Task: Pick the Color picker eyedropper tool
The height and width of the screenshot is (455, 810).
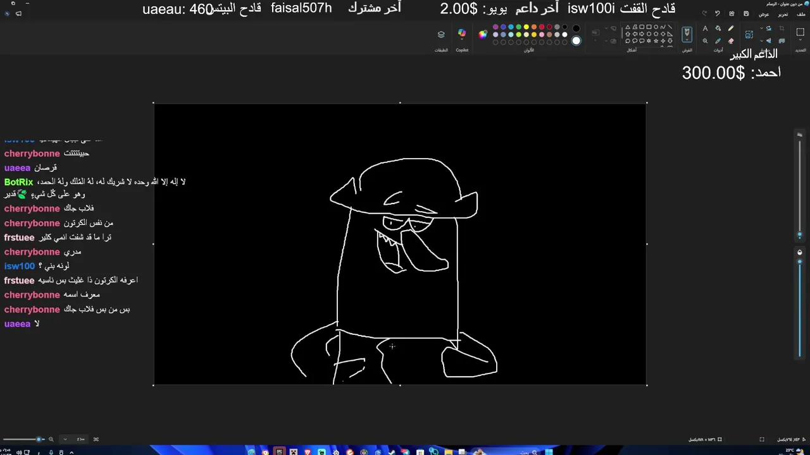Action: [718, 41]
